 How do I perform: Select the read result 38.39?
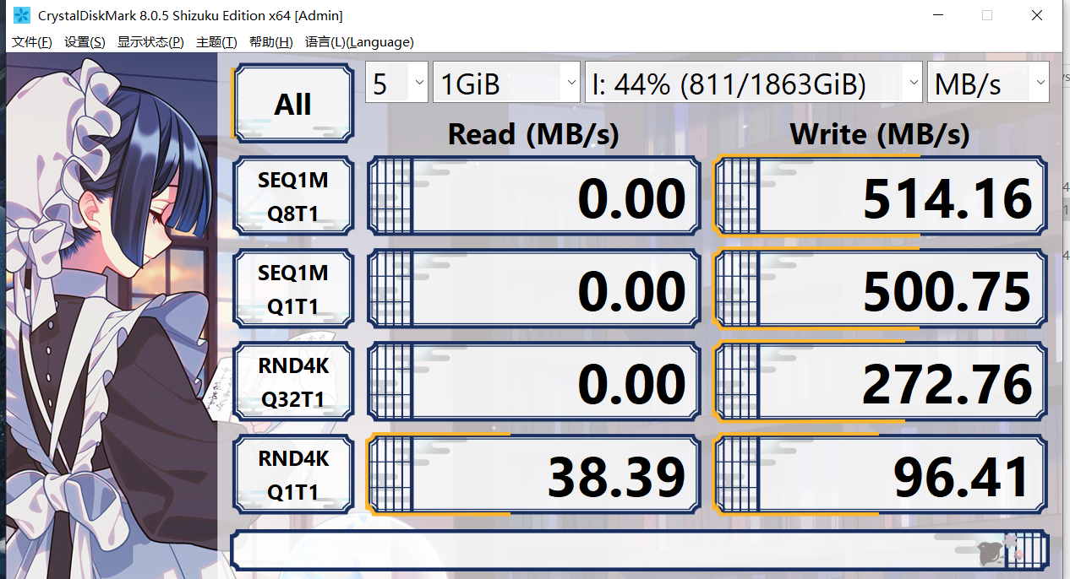[533, 474]
